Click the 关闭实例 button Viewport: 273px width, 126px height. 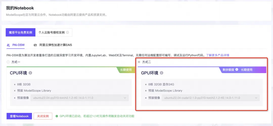tap(43, 116)
